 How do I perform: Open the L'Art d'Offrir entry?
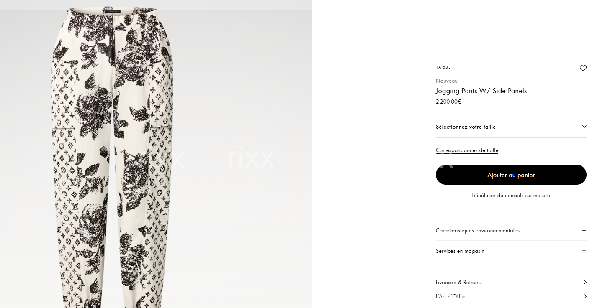[511, 296]
